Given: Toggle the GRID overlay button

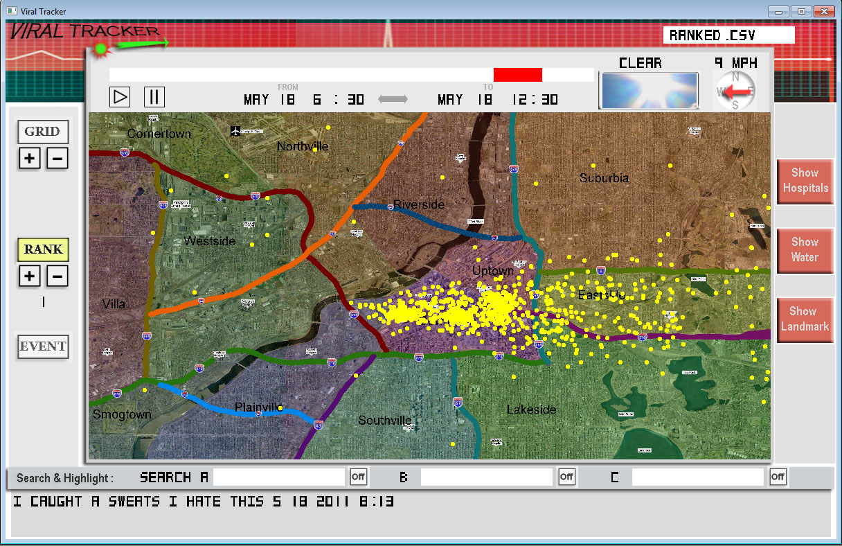Looking at the screenshot, I should (x=43, y=132).
